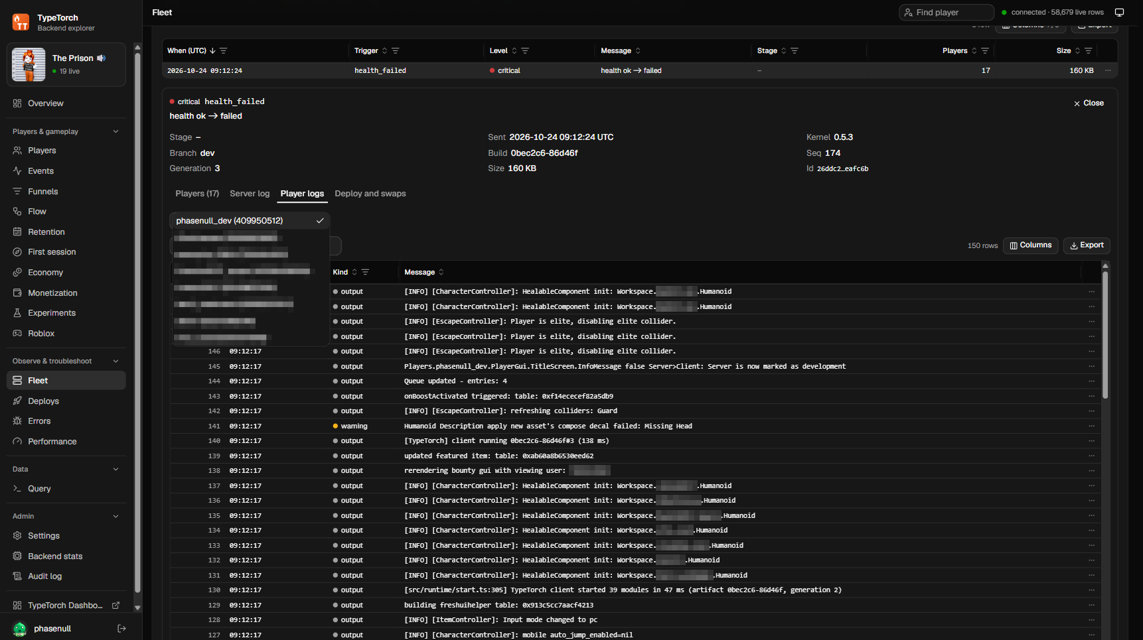Click the Roblox sidebar icon

[x=17, y=334]
